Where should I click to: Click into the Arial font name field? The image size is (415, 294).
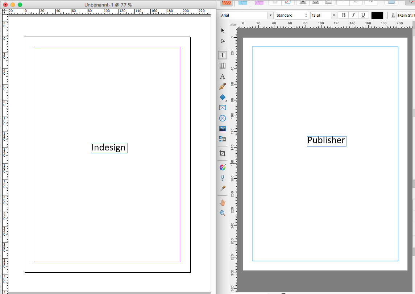click(x=244, y=15)
